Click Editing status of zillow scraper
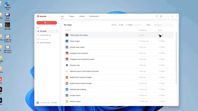This screenshot has height=111, width=198. click(161, 41)
